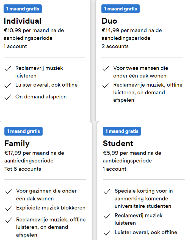Click the "1 maand gratis" badge on Individual
Image resolution: width=188 pixels, height=240 pixels.
23,9
